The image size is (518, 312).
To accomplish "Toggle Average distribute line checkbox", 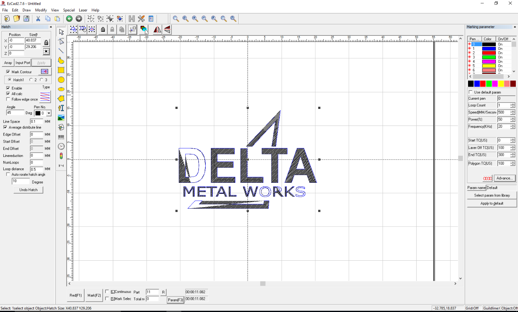I will (x=5, y=127).
